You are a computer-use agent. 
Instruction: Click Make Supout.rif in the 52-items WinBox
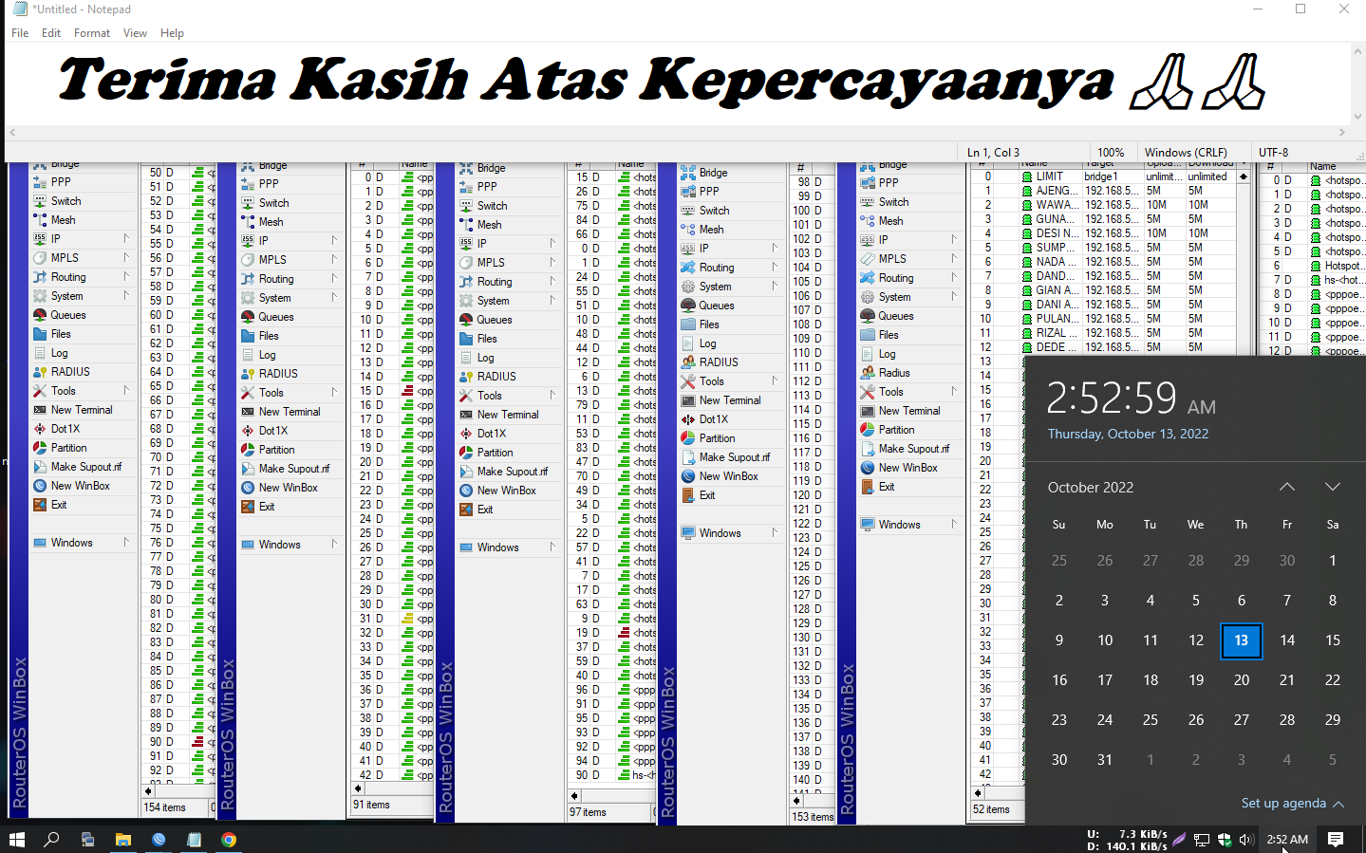click(x=914, y=449)
